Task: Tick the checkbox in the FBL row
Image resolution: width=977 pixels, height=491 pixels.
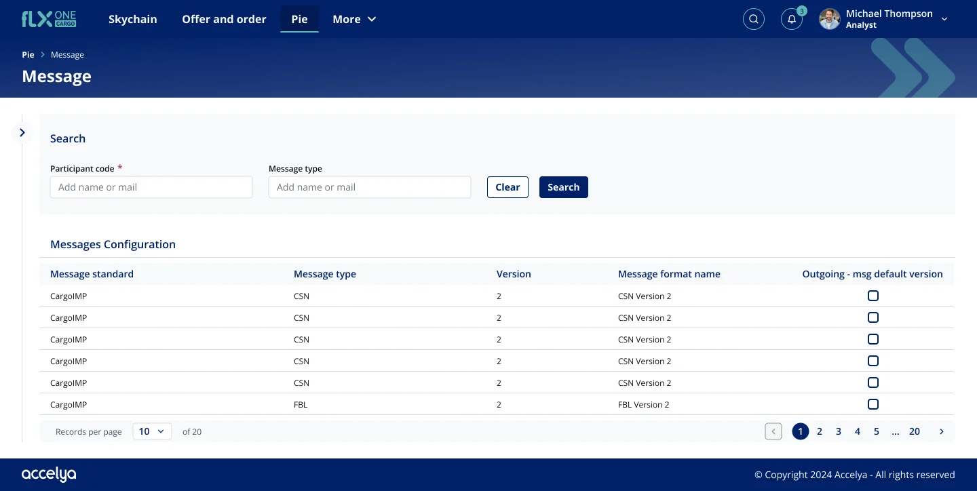Action: [873, 404]
